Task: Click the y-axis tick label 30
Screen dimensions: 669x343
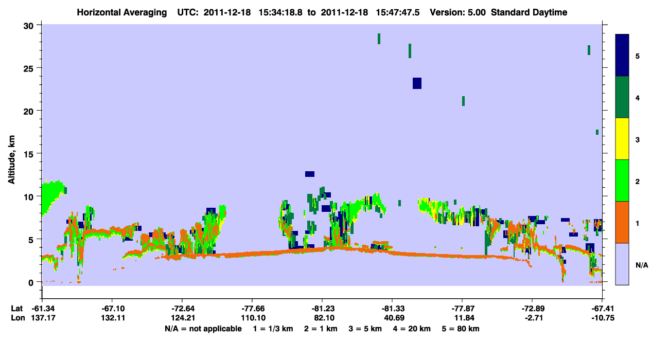Action: [x=29, y=25]
